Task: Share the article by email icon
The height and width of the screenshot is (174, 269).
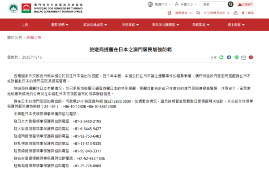Action: [x=243, y=57]
